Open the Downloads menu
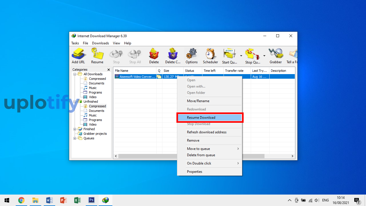The width and height of the screenshot is (366, 206). coord(100,43)
